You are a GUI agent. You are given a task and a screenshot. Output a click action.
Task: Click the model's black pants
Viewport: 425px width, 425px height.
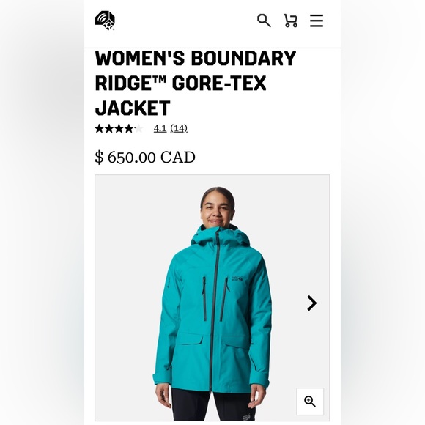click(213, 405)
